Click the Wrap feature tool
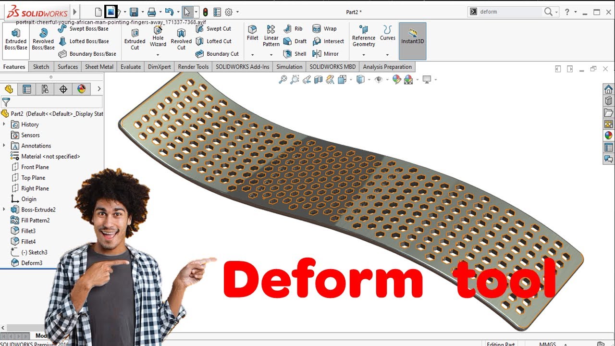This screenshot has height=346, width=615. pyautogui.click(x=325, y=29)
